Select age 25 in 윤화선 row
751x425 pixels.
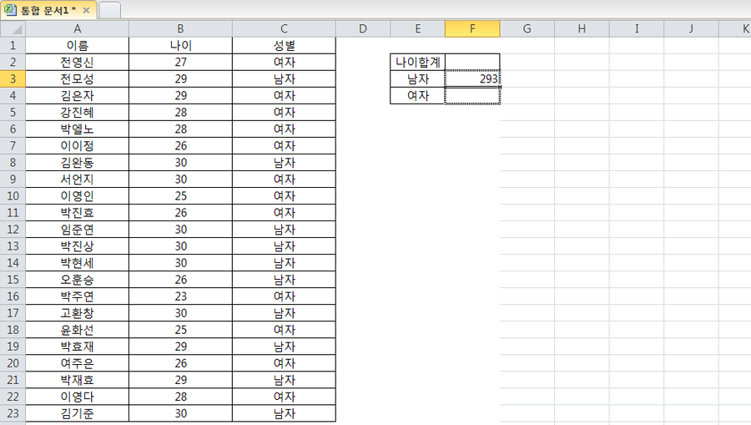pyautogui.click(x=180, y=330)
